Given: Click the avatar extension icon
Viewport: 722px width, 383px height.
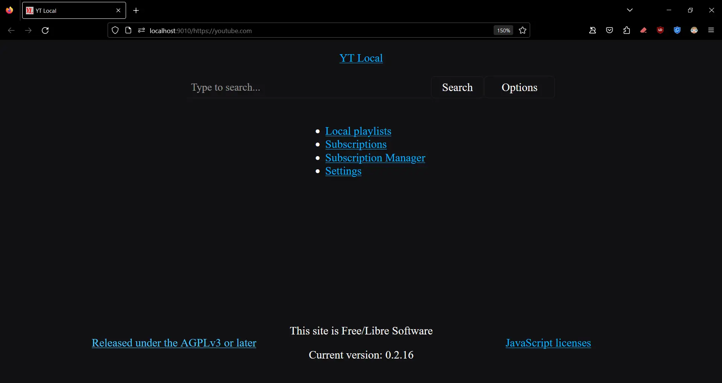Looking at the screenshot, I should pos(694,30).
